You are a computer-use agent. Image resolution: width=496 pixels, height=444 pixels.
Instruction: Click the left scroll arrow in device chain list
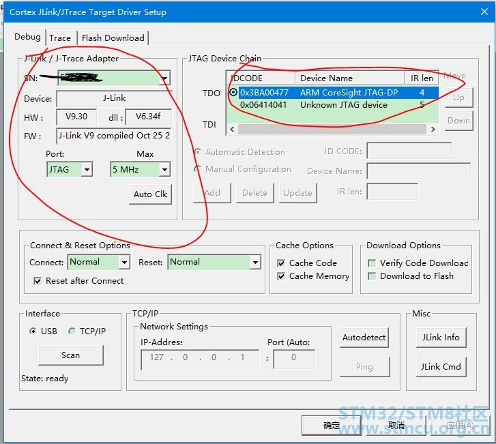pos(232,129)
